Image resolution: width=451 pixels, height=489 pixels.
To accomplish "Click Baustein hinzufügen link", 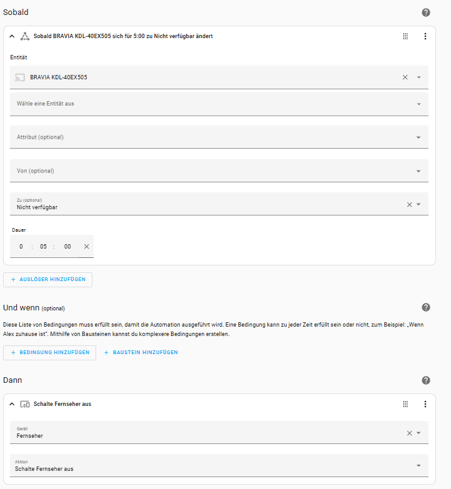I will 141,352.
